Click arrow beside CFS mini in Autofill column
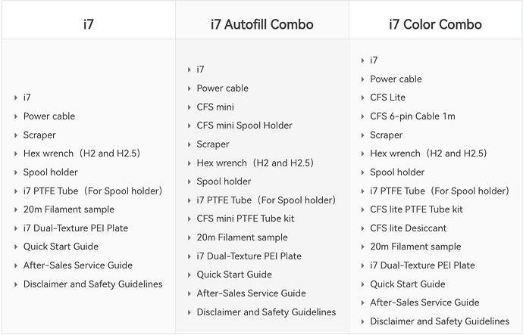This screenshot has width=523, height=335. point(189,107)
